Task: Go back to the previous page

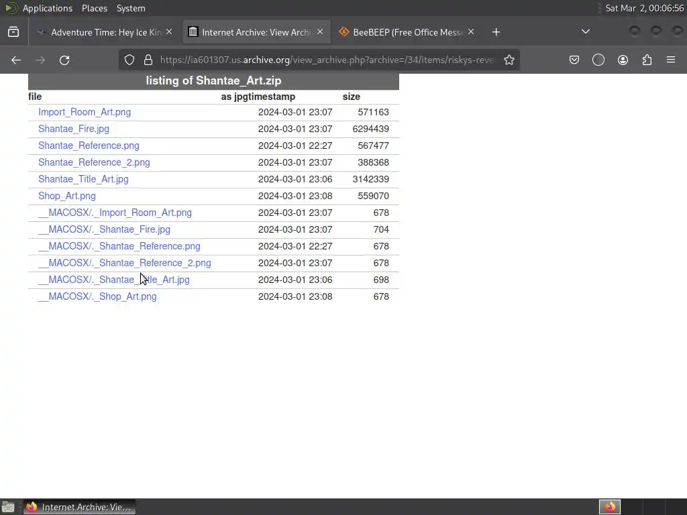Action: (x=16, y=60)
